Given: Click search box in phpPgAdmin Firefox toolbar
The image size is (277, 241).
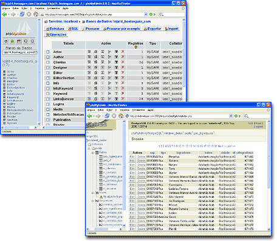Looking at the screenshot, I should (257, 116).
